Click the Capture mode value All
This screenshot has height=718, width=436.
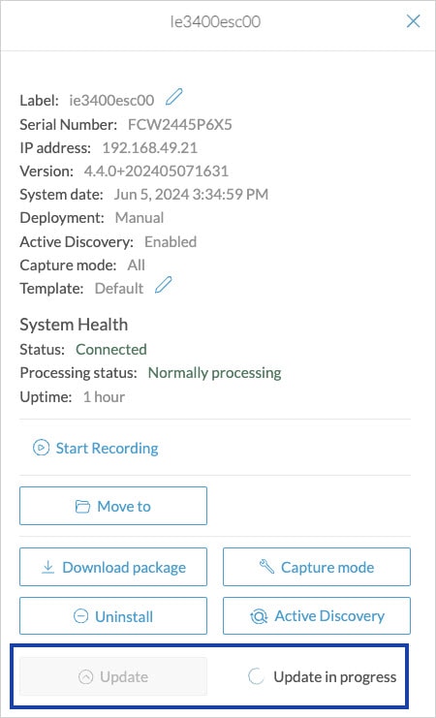click(136, 265)
